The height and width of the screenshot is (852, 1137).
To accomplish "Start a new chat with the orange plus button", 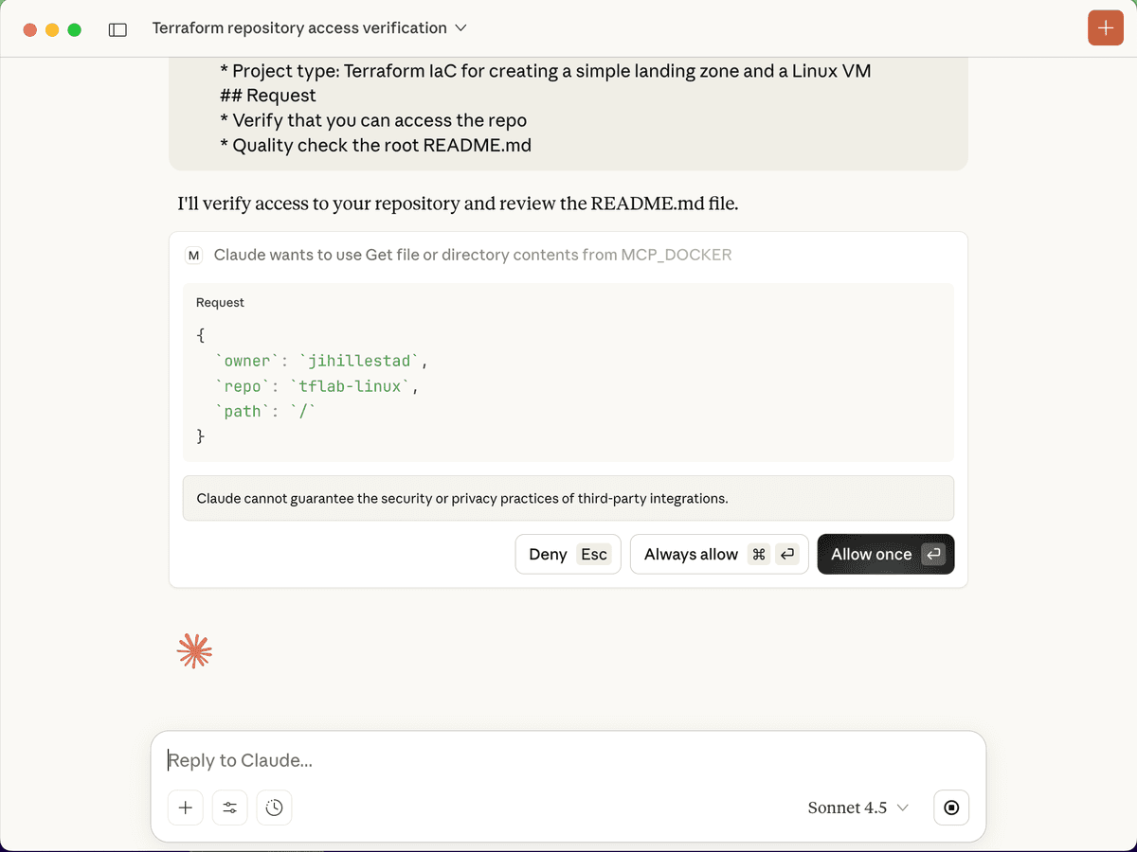I will 1105,28.
